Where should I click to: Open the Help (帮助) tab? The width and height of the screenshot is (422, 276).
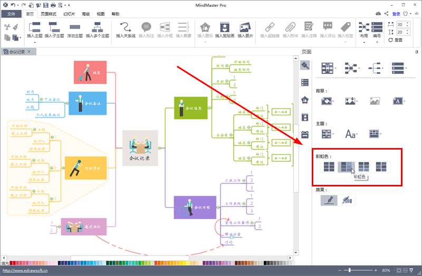click(116, 14)
